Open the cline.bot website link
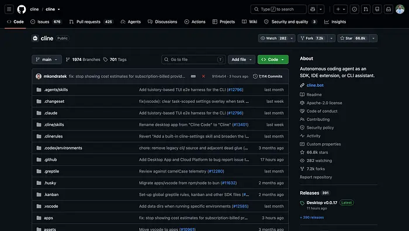Image resolution: width=409 pixels, height=231 pixels. (315, 85)
